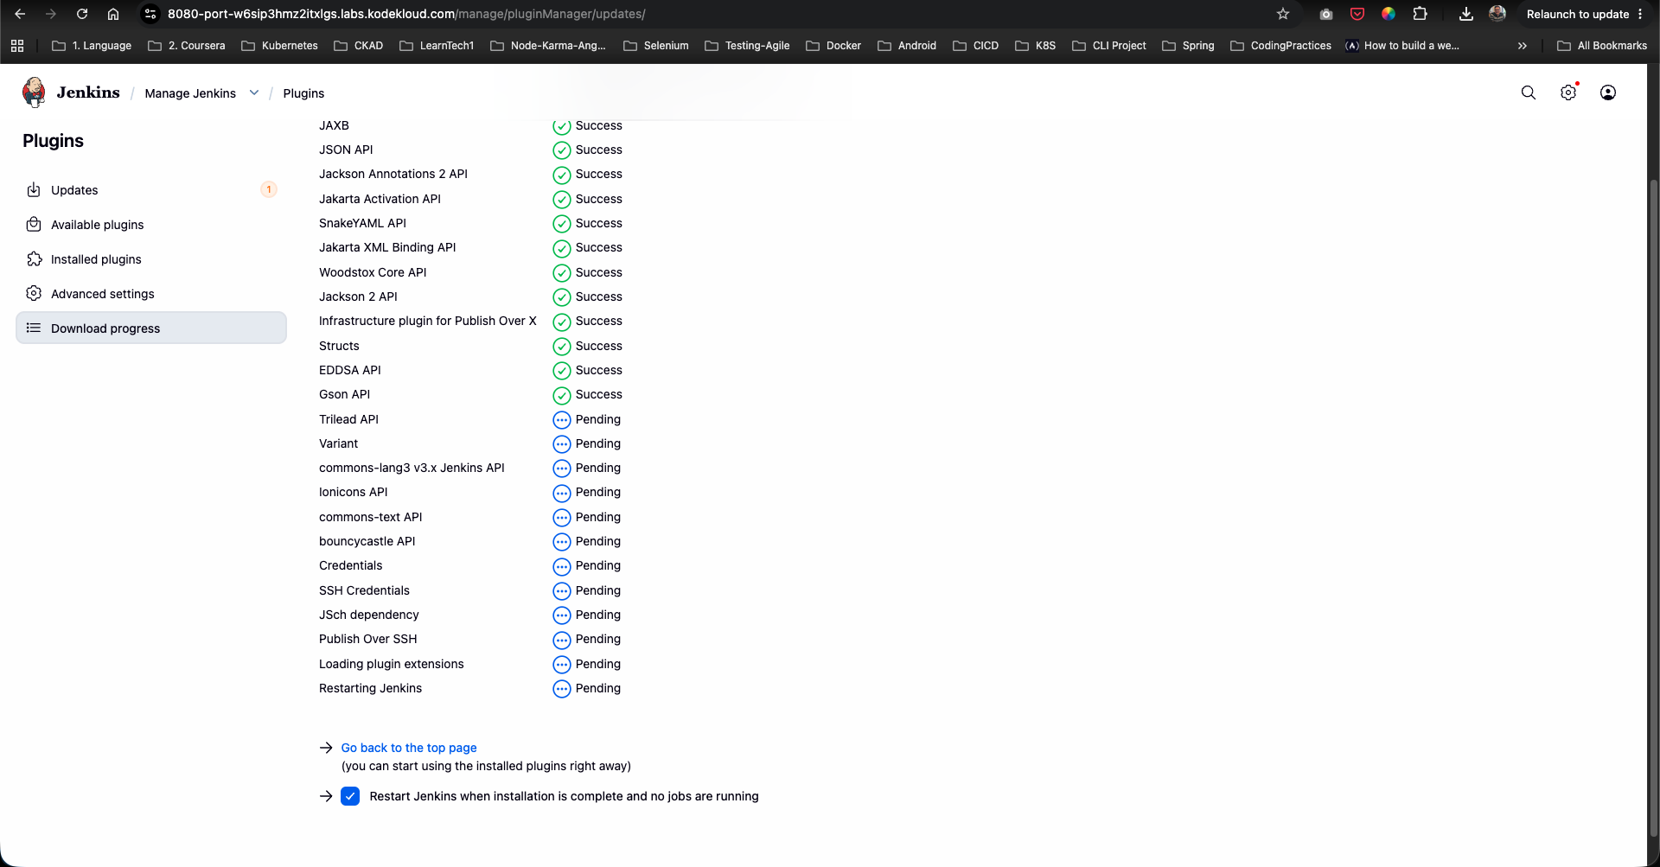Screen dimensions: 1660x867
Task: Click the Updates count badge
Action: pyautogui.click(x=269, y=189)
